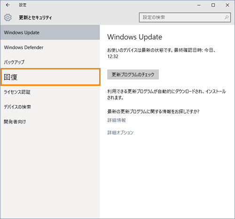
Task: Click the back arrow in title bar
Action: pyautogui.click(x=8, y=5)
